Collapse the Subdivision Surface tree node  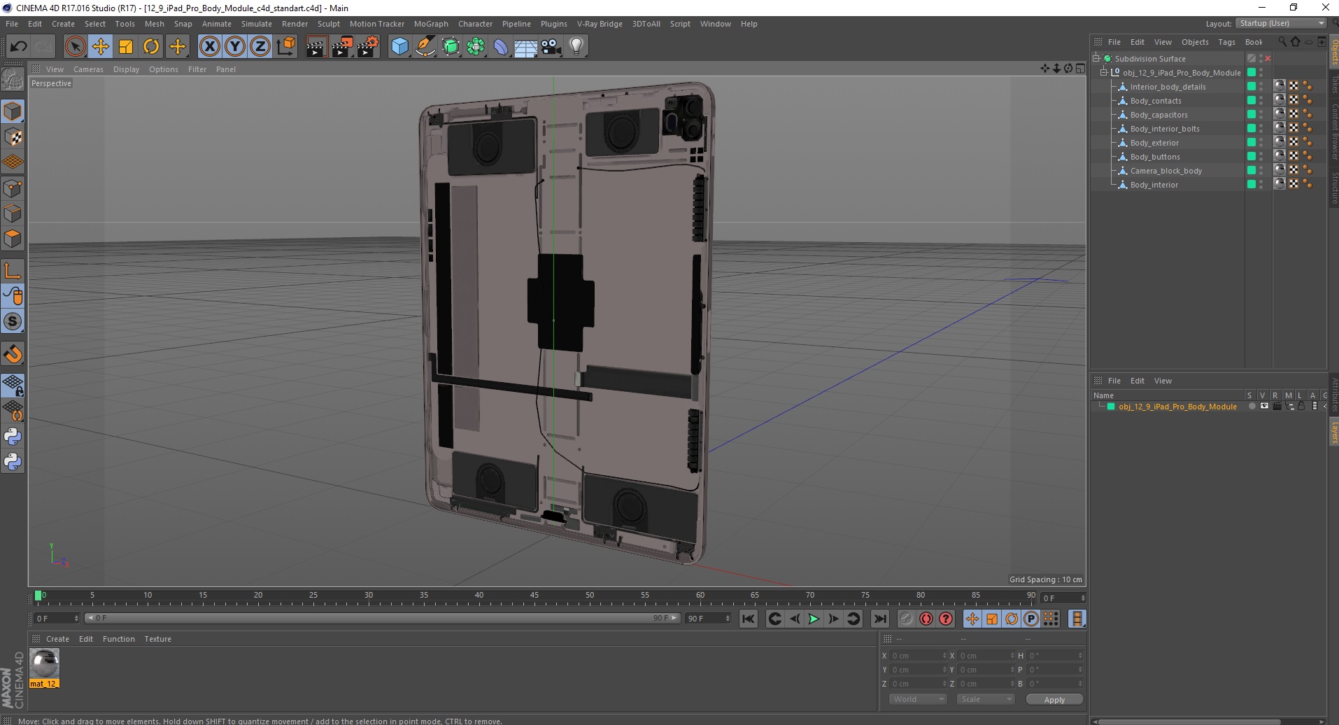[1096, 59]
